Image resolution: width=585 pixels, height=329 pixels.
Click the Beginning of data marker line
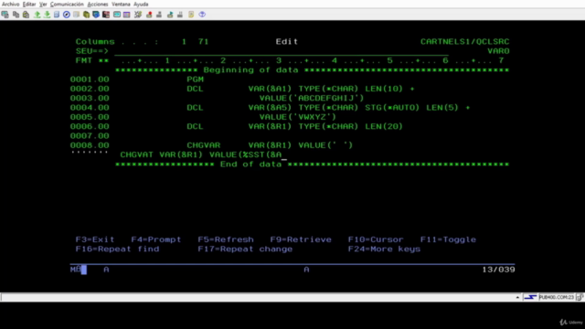(x=312, y=69)
